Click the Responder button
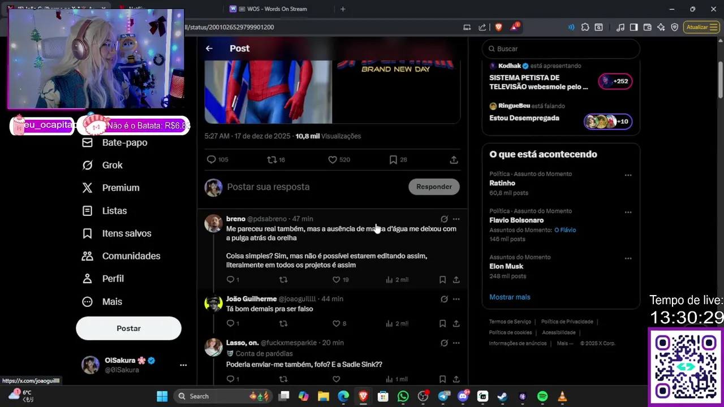Screen dimensions: 724x407 [x=434, y=187]
